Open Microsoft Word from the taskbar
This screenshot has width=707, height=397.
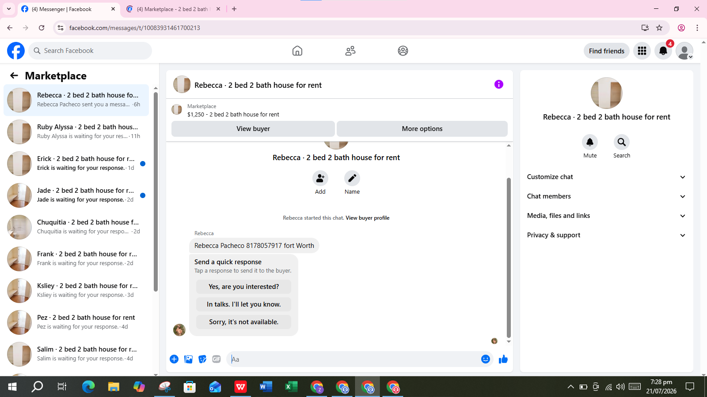coord(266,387)
